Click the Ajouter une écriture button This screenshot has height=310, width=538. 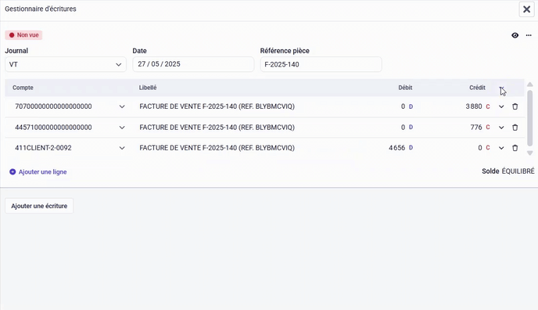[x=39, y=206]
